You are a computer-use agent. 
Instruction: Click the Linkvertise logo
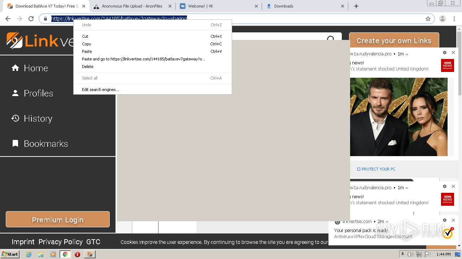[40, 40]
